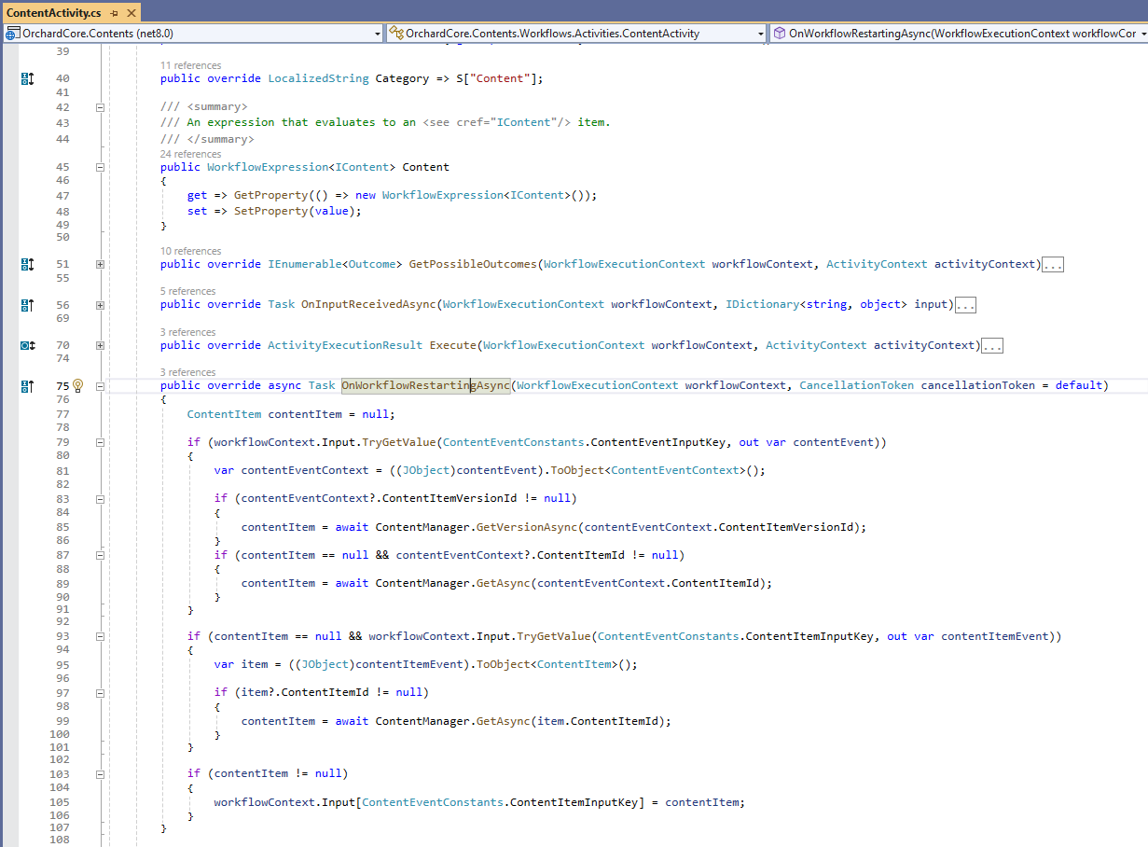Open the 5 references CodeLens link

click(x=187, y=292)
